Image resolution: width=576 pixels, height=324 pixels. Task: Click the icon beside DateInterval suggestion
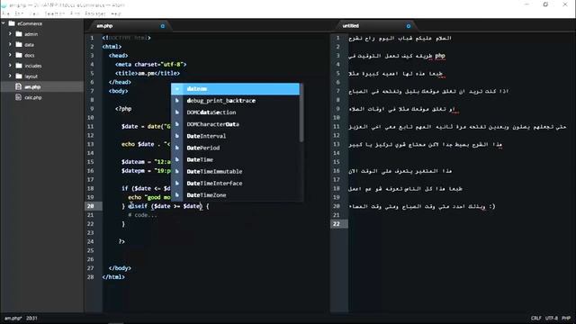[x=177, y=136]
